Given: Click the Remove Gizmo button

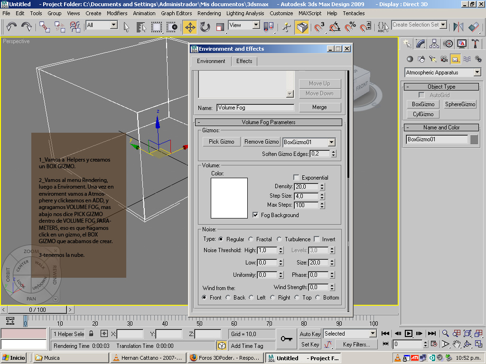Looking at the screenshot, I should pos(262,141).
